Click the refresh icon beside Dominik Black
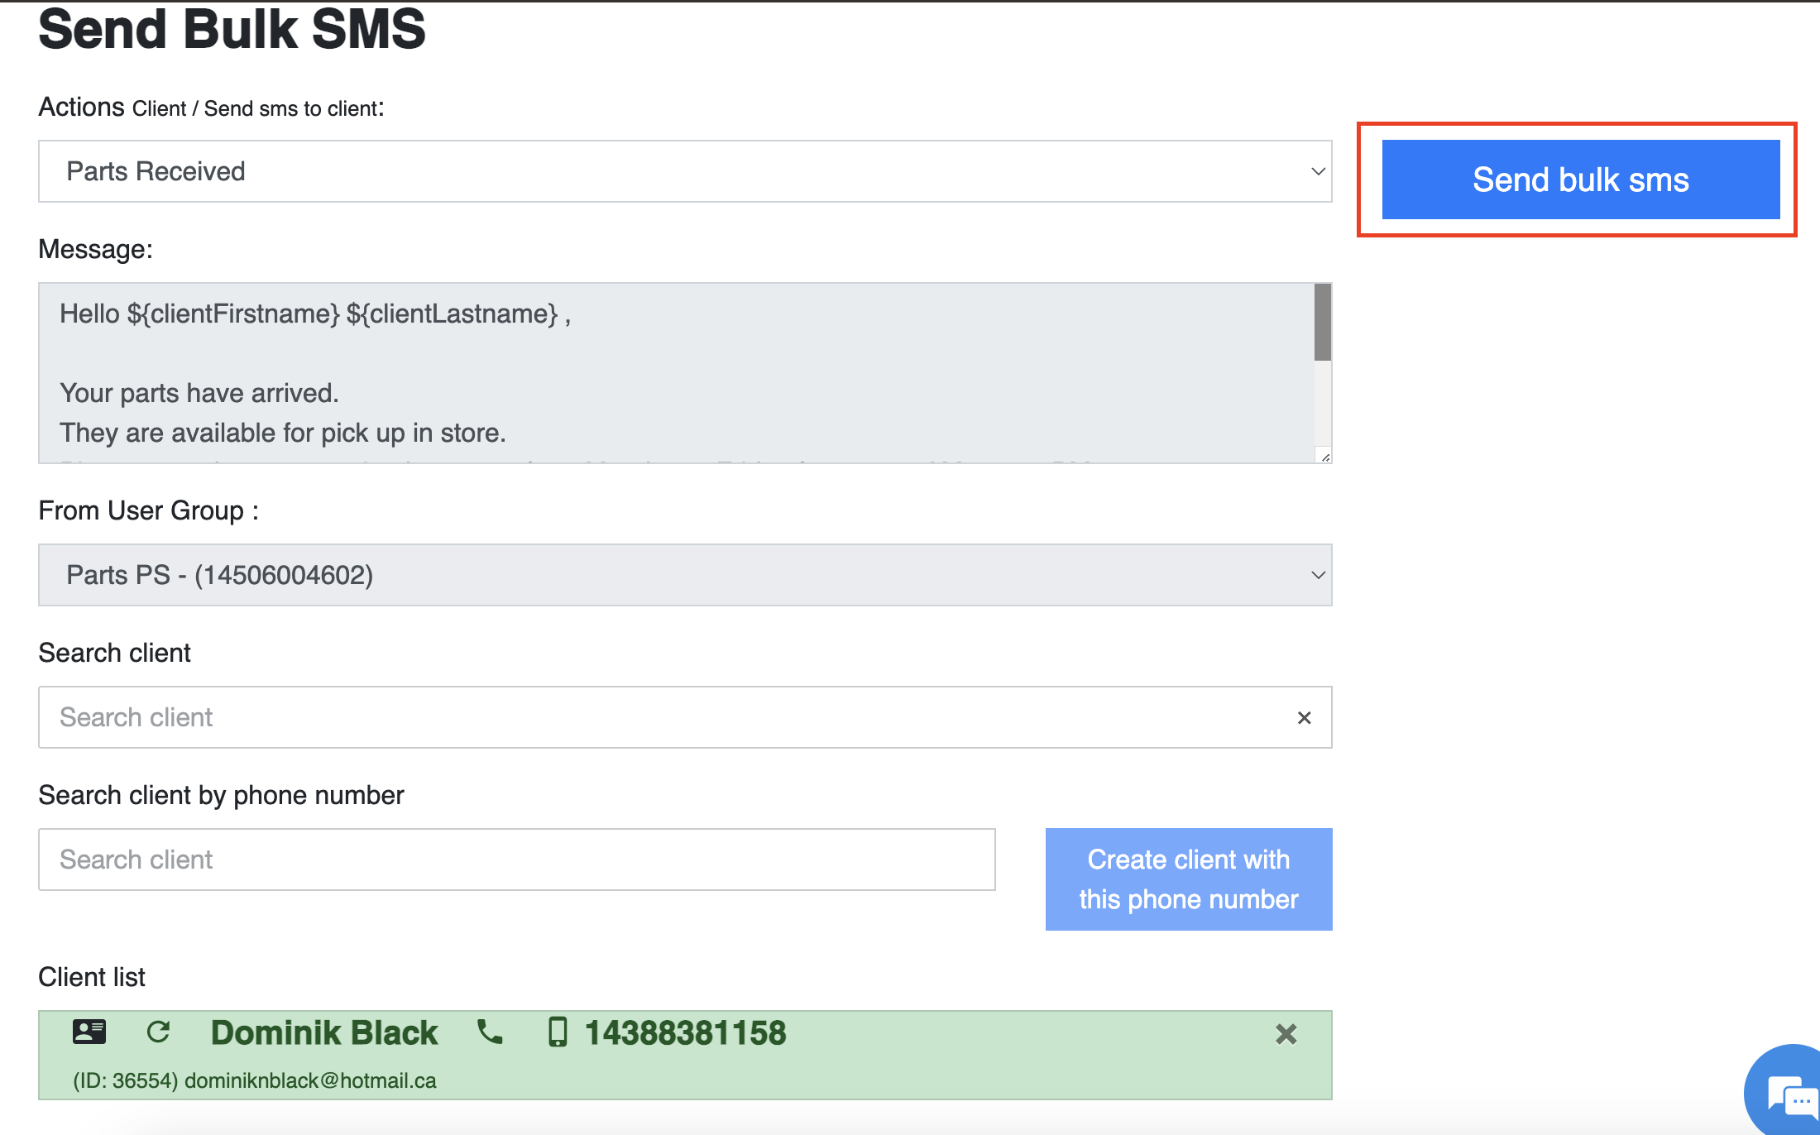 tap(158, 1032)
